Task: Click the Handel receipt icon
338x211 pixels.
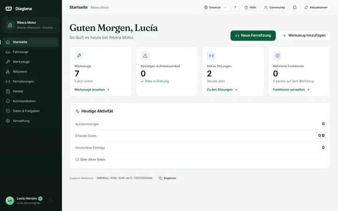Action: [x=8, y=91]
